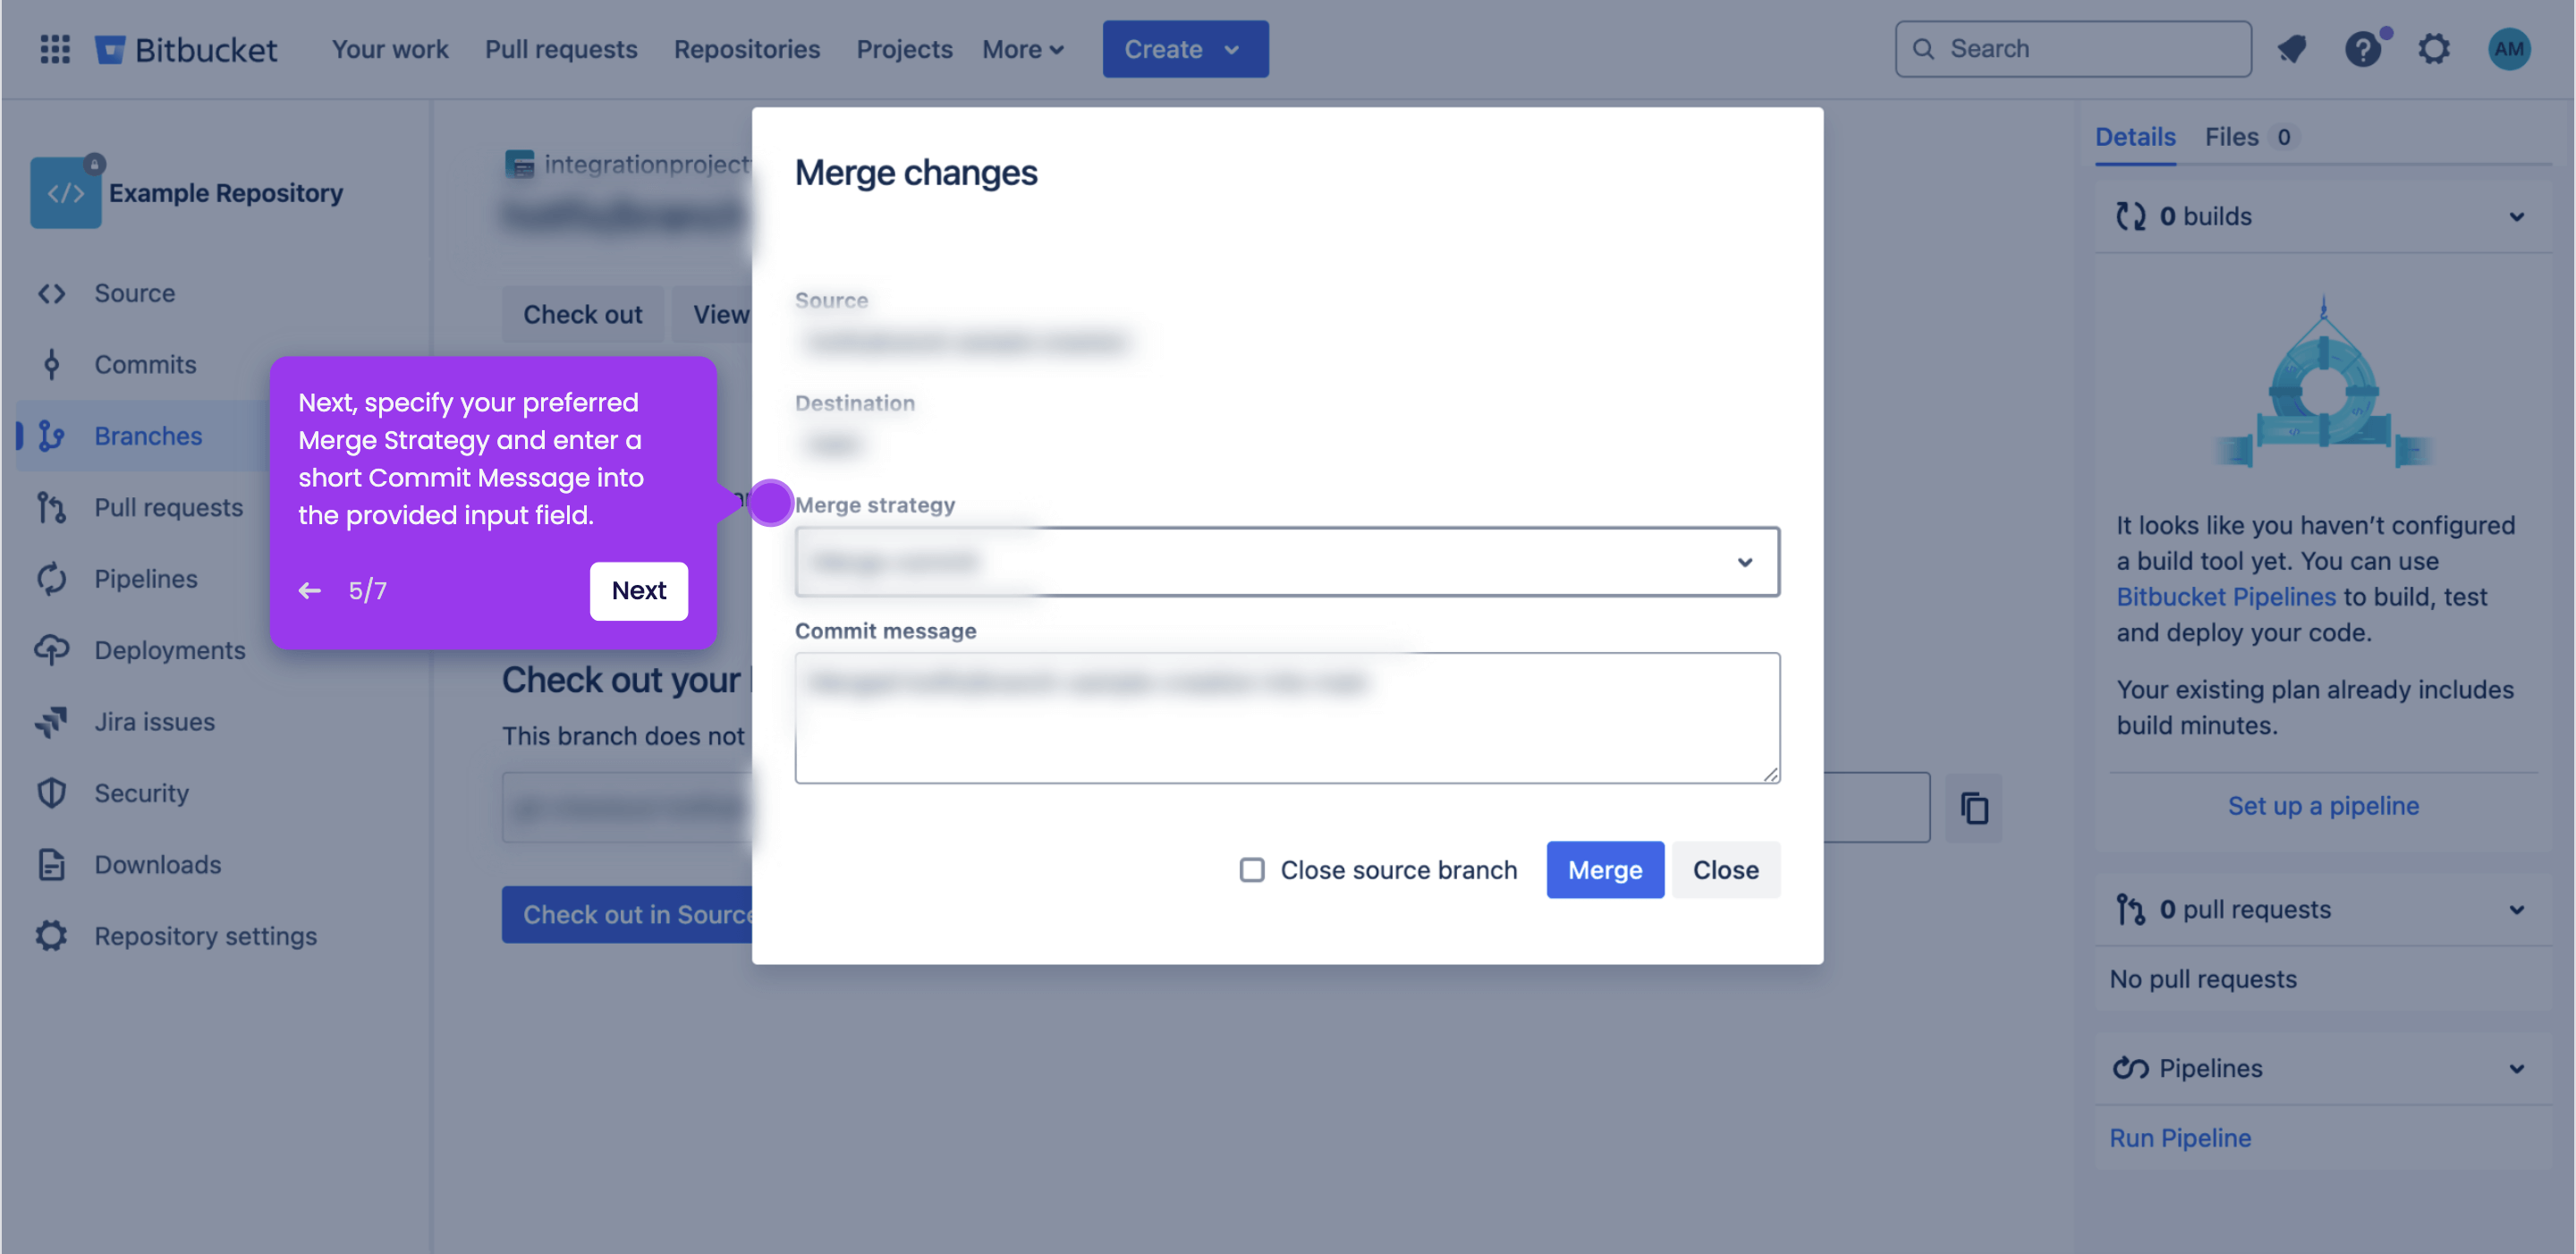
Task: Click the Run Pipeline link
Action: click(x=2180, y=1137)
